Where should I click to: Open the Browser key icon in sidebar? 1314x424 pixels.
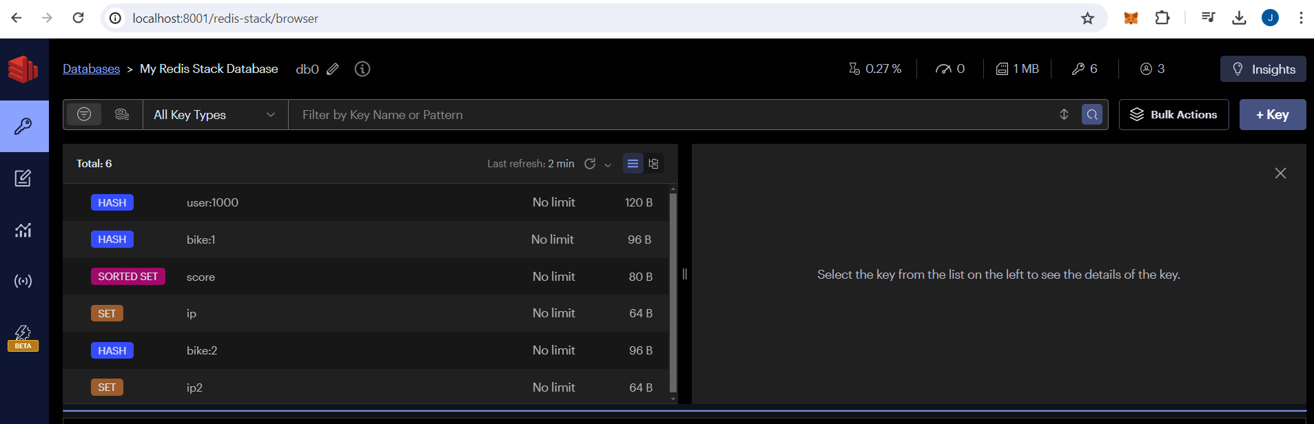23,126
